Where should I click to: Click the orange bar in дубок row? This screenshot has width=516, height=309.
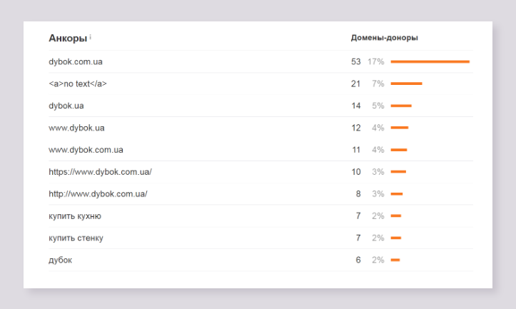click(395, 260)
